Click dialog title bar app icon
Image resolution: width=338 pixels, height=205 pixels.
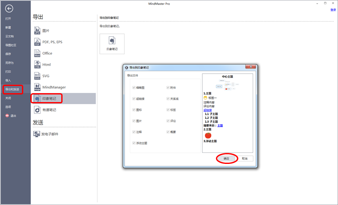coord(126,68)
